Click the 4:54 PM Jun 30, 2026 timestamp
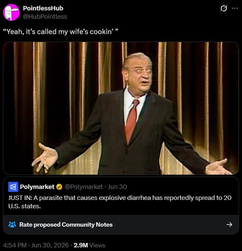 [x=36, y=245]
